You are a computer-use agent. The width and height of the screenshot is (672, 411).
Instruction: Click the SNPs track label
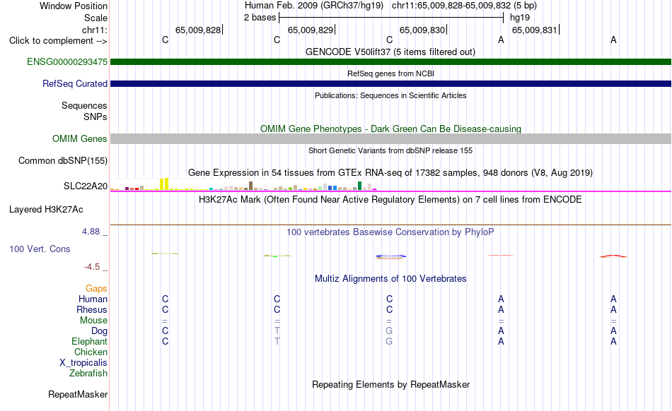pyautogui.click(x=95, y=117)
